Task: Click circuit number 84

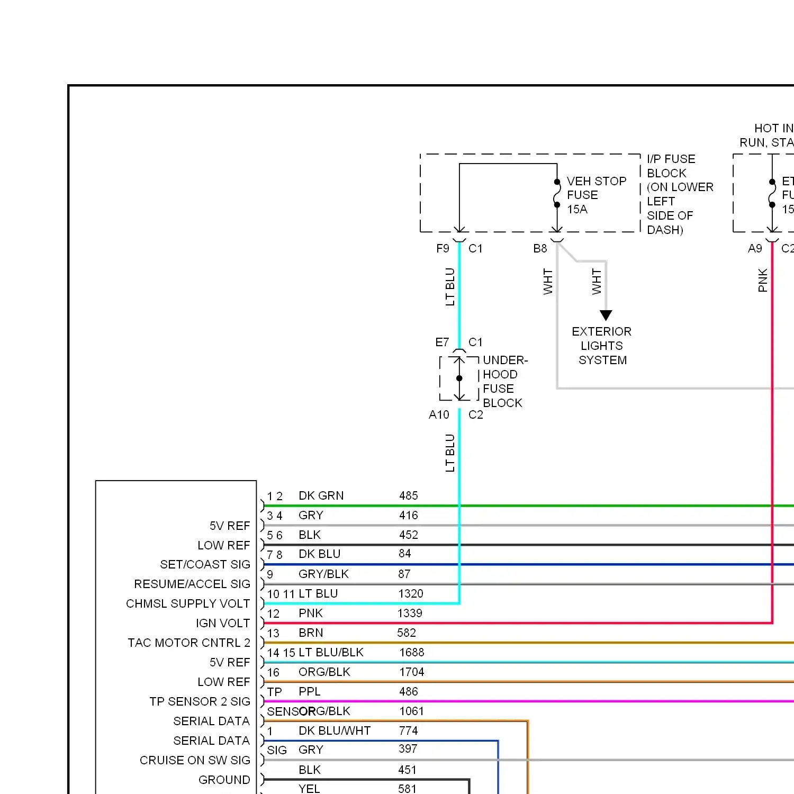Action: click(405, 554)
